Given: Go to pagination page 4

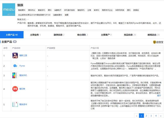Looking at the screenshot, I should click(x=156, y=116).
